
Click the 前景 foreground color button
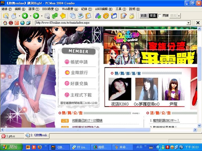(x=144, y=16)
